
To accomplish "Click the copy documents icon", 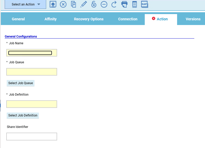I will coord(74,4).
